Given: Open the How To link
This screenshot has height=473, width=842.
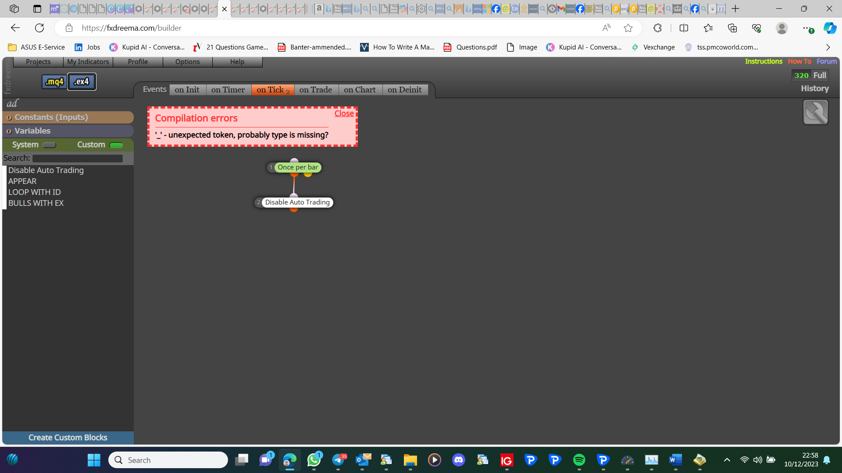Looking at the screenshot, I should 799,61.
